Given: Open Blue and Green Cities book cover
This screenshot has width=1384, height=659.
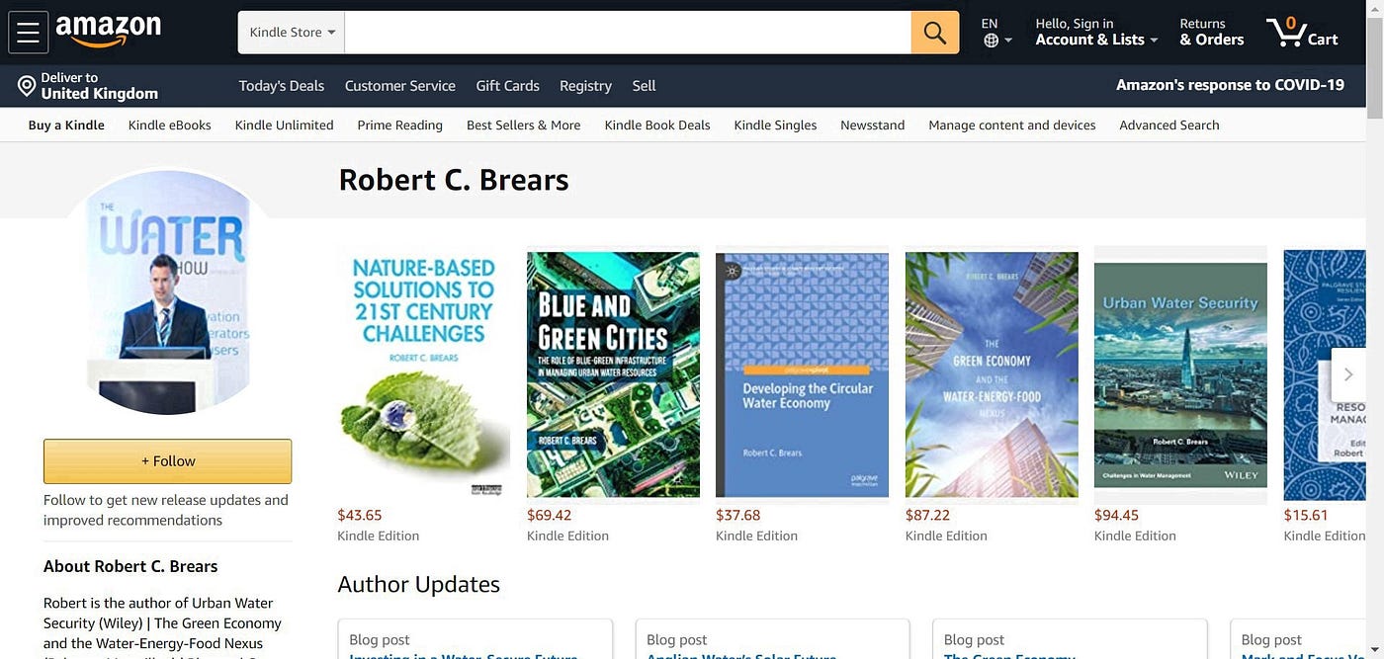Looking at the screenshot, I should (x=613, y=374).
